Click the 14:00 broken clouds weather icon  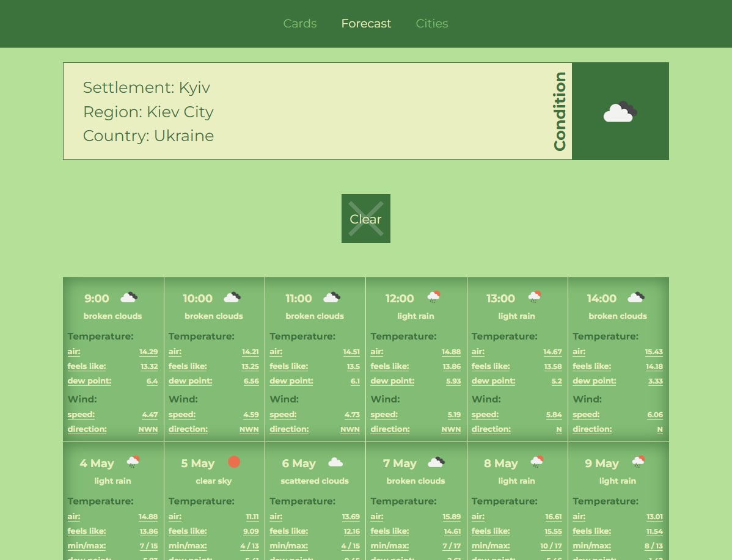(x=636, y=297)
